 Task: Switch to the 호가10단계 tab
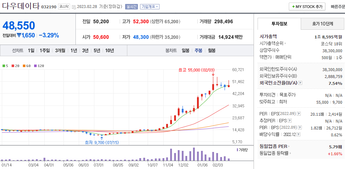pos(323,24)
